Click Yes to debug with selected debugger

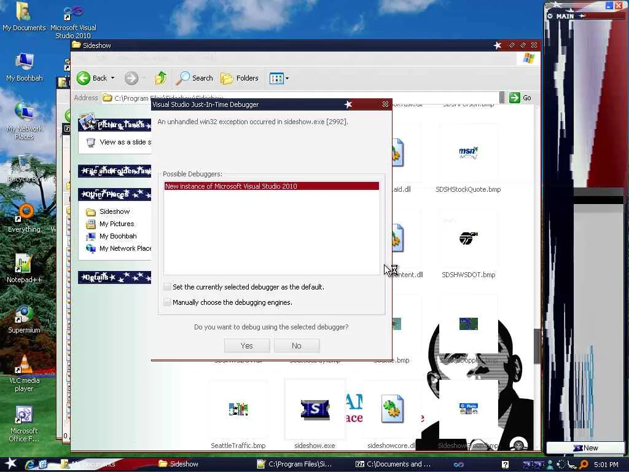pyautogui.click(x=247, y=345)
